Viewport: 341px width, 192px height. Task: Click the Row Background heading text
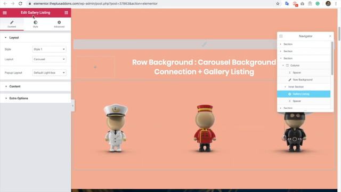pos(204,67)
